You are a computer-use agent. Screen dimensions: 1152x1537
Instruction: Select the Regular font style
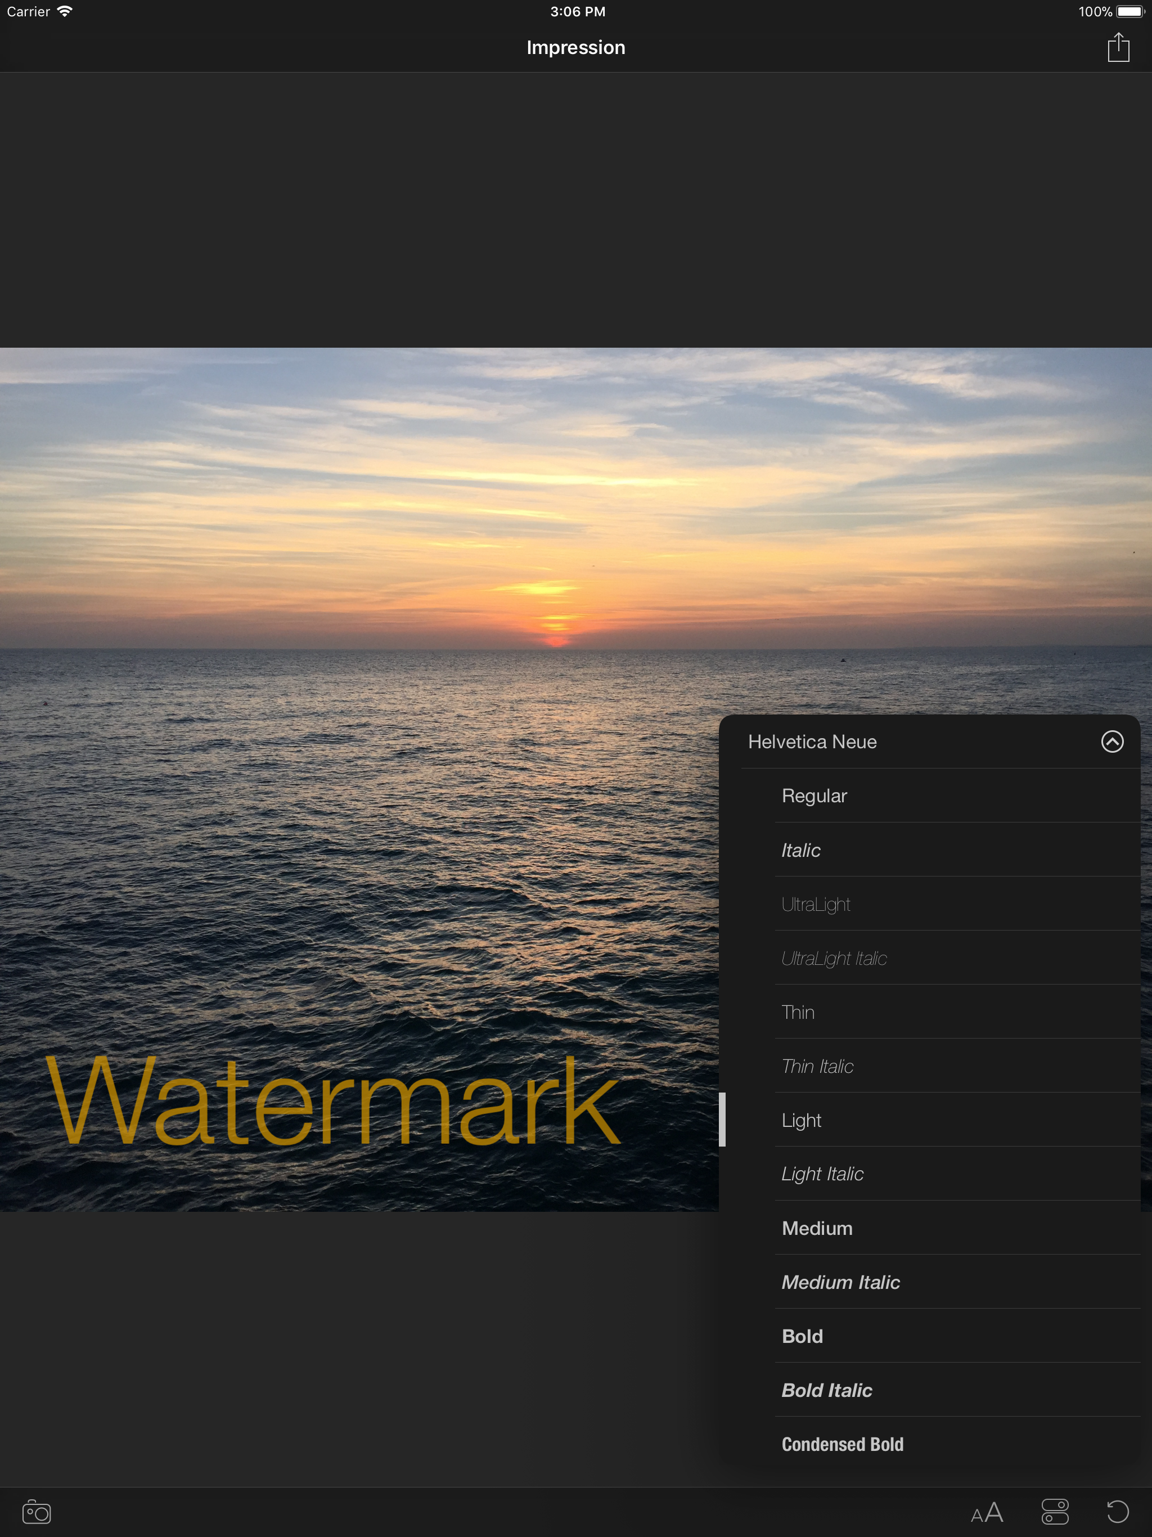pyautogui.click(x=813, y=796)
